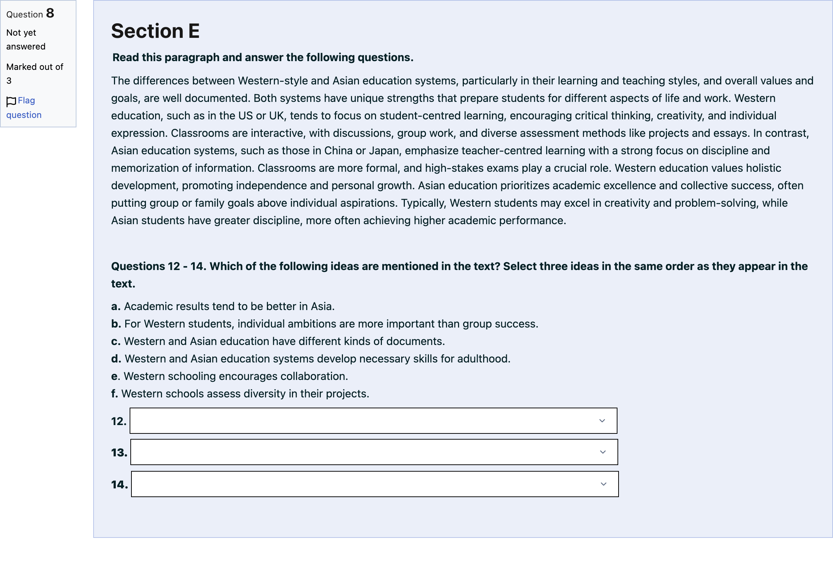This screenshot has height=567, width=833.
Task: Click the Flag question link text
Action: (24, 107)
